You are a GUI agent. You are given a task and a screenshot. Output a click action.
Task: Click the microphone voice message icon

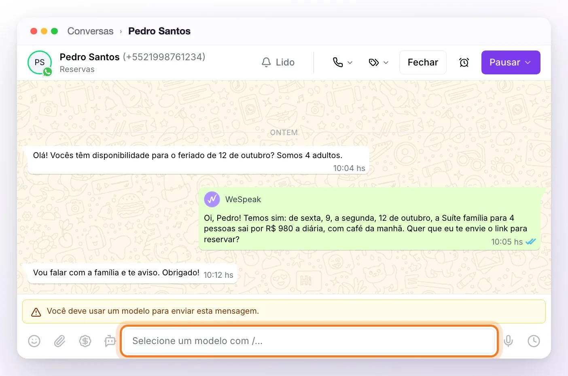click(x=509, y=341)
